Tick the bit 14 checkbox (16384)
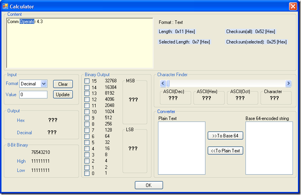This screenshot has height=195, width=301. pos(87,87)
